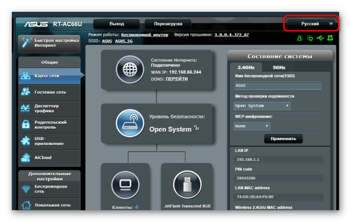Click the Wireless 2.4GHz MAC address label
This screenshot has width=351, height=222.
point(264,208)
